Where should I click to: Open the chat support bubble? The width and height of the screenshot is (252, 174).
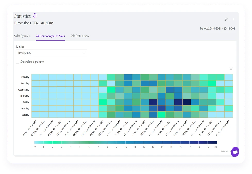235,152
